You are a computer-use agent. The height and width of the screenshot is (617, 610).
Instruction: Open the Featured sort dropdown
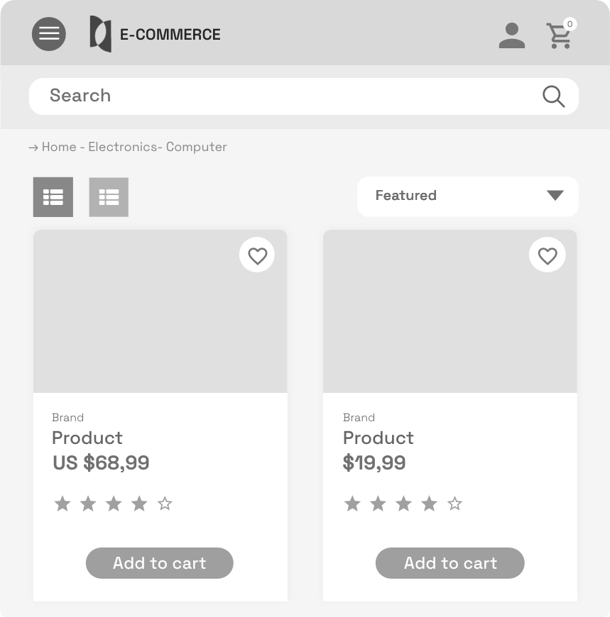468,196
